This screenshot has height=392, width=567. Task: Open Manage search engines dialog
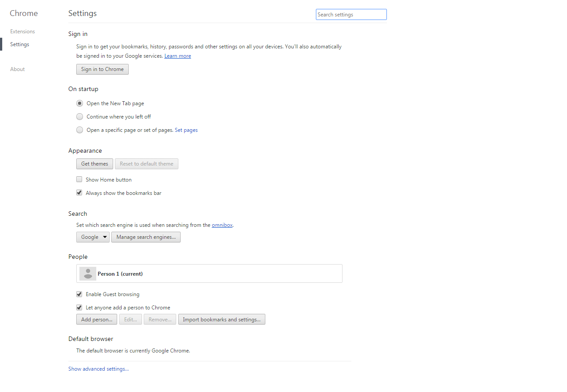[146, 237]
